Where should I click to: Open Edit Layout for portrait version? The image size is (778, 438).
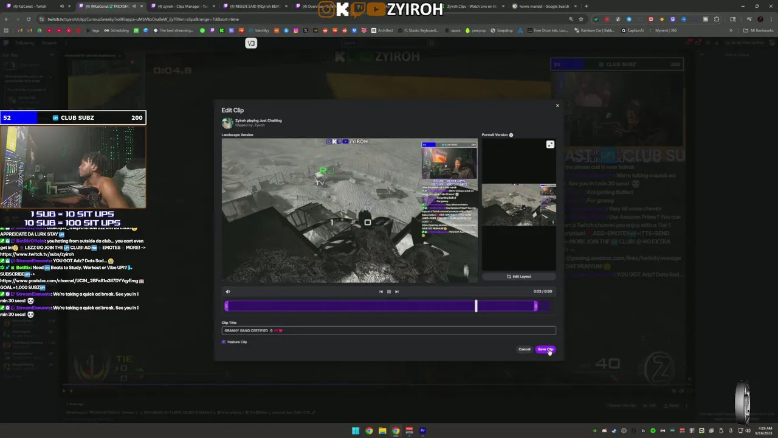(x=519, y=276)
